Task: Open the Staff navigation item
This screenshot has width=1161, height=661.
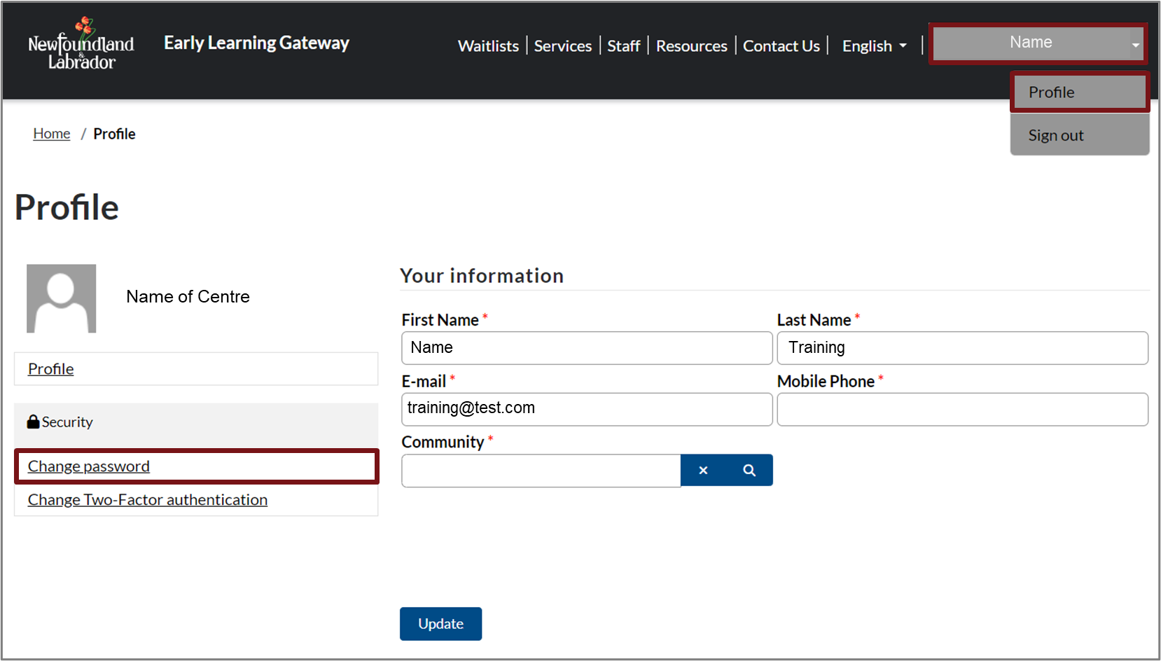Action: click(x=623, y=46)
